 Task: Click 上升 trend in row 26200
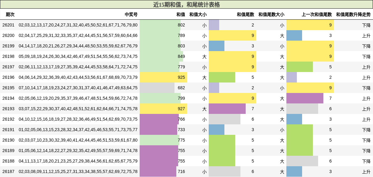(x=366, y=35)
